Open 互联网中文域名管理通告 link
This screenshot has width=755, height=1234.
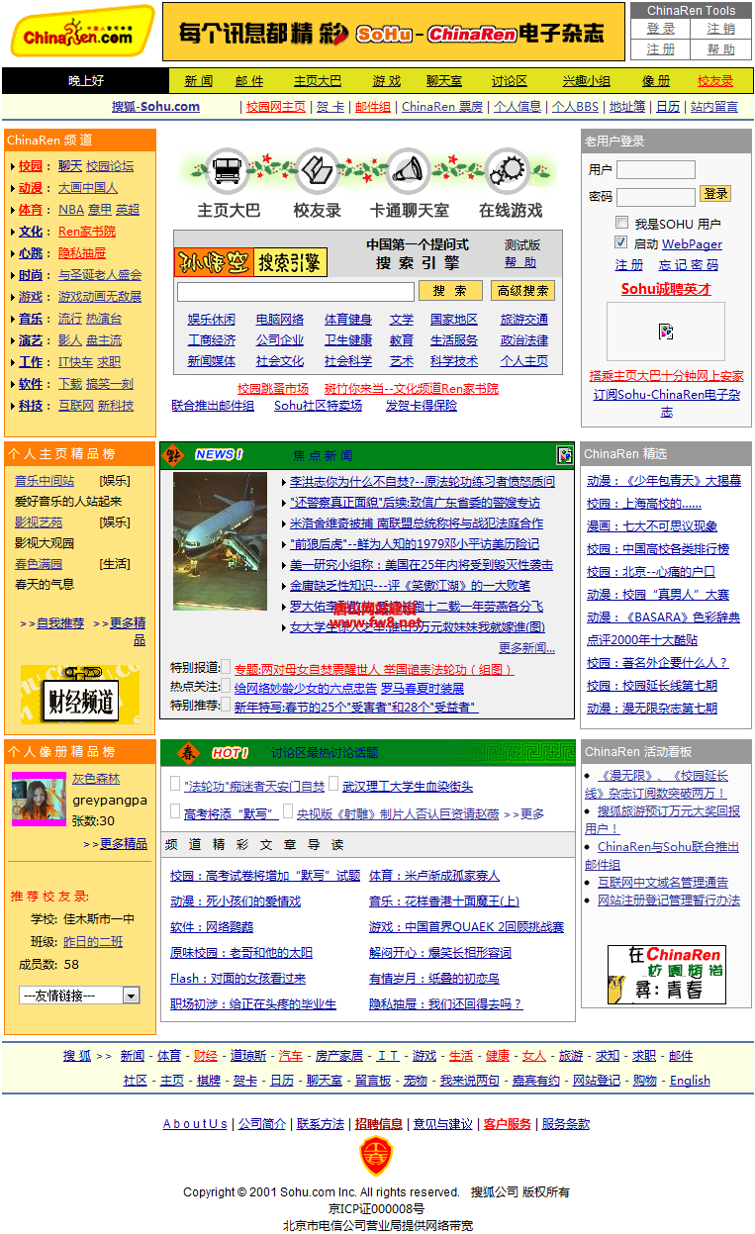[x=663, y=882]
